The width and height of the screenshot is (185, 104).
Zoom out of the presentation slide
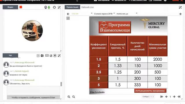coord(74,97)
